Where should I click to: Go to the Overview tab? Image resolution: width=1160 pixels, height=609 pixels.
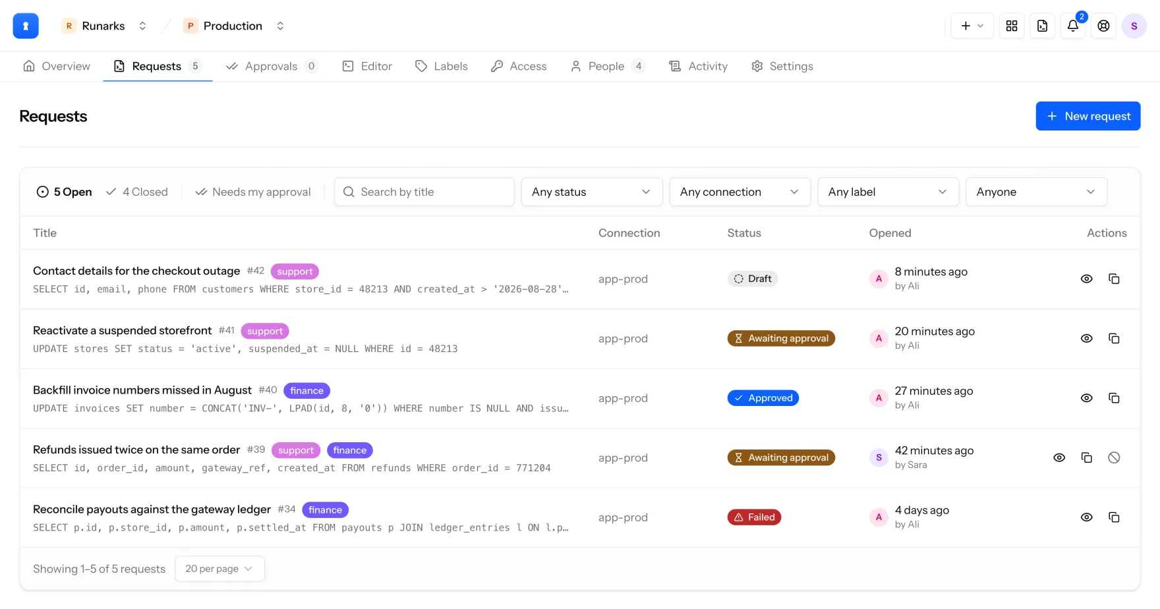57,66
